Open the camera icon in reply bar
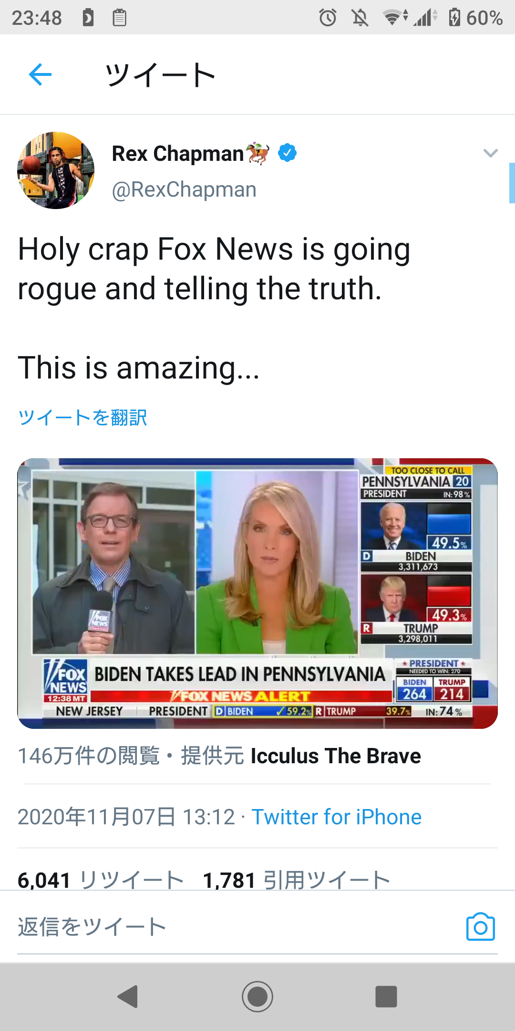 click(x=480, y=927)
